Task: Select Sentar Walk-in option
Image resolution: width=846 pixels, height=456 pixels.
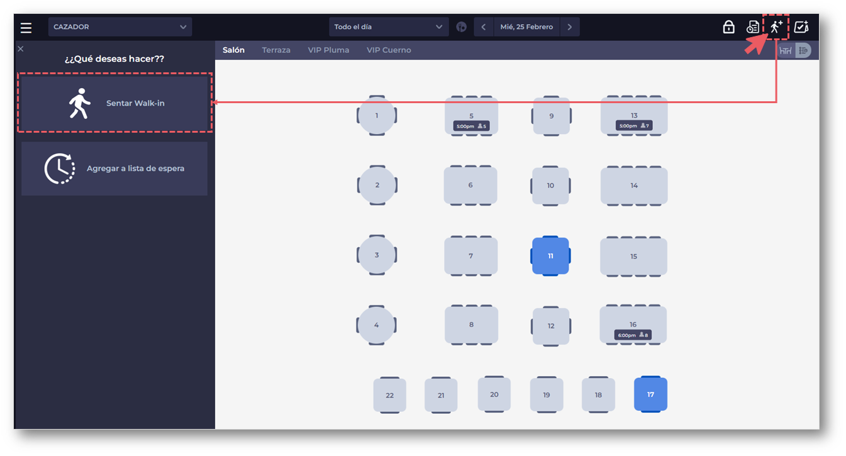Action: [114, 103]
